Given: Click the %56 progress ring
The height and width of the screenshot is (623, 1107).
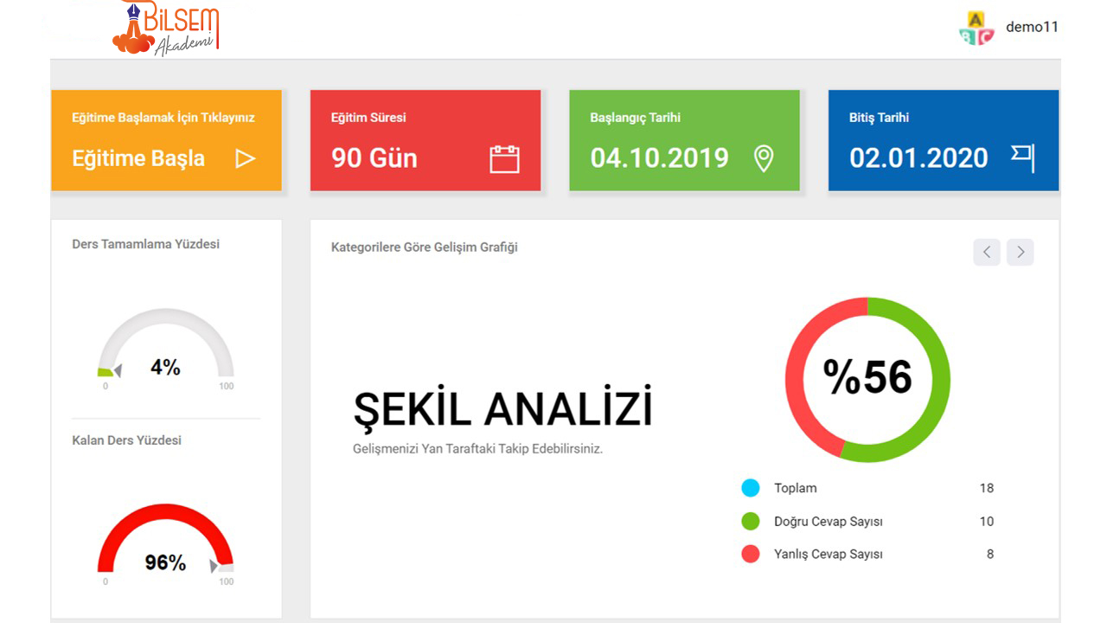Looking at the screenshot, I should pos(867,378).
